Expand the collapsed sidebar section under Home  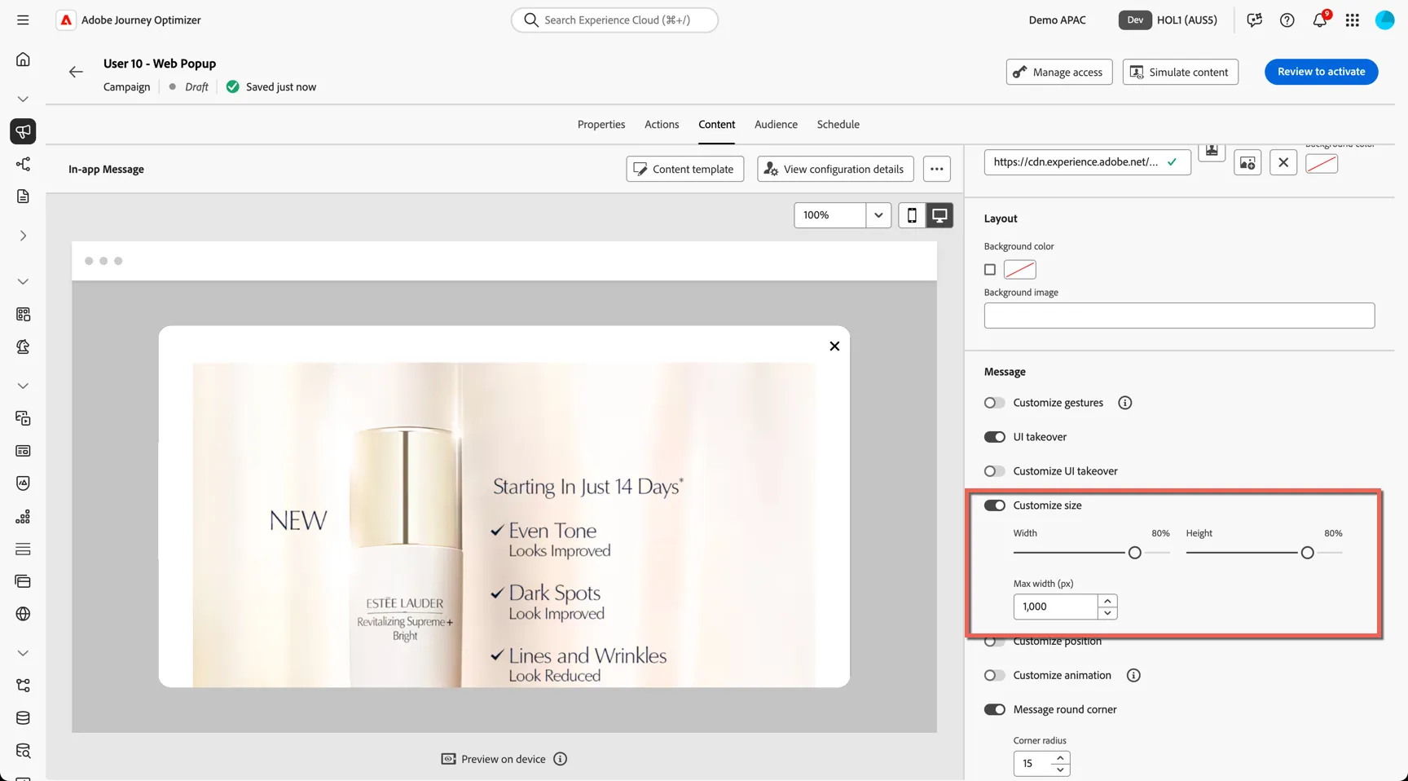tap(23, 99)
